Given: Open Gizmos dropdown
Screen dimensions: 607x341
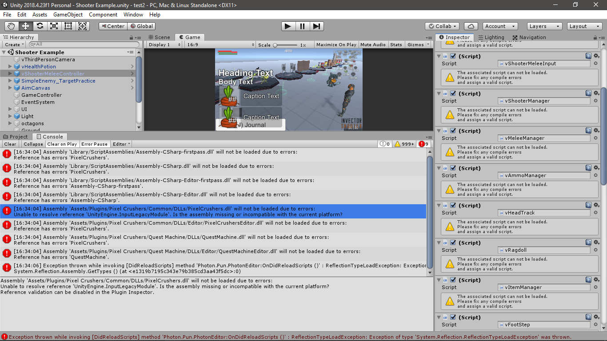Looking at the screenshot, I should tap(418, 44).
